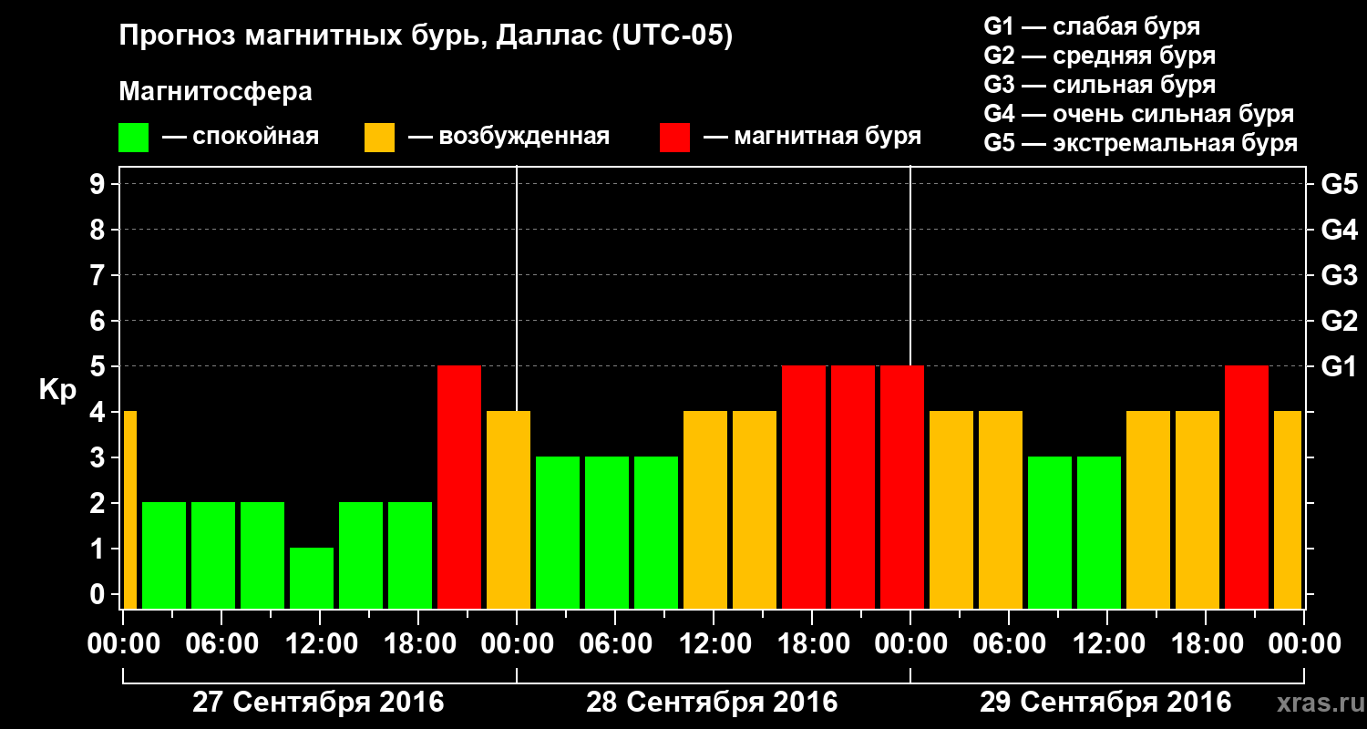Click the '28 Сентября 2016' date label
This screenshot has width=1367, height=729.
(712, 703)
